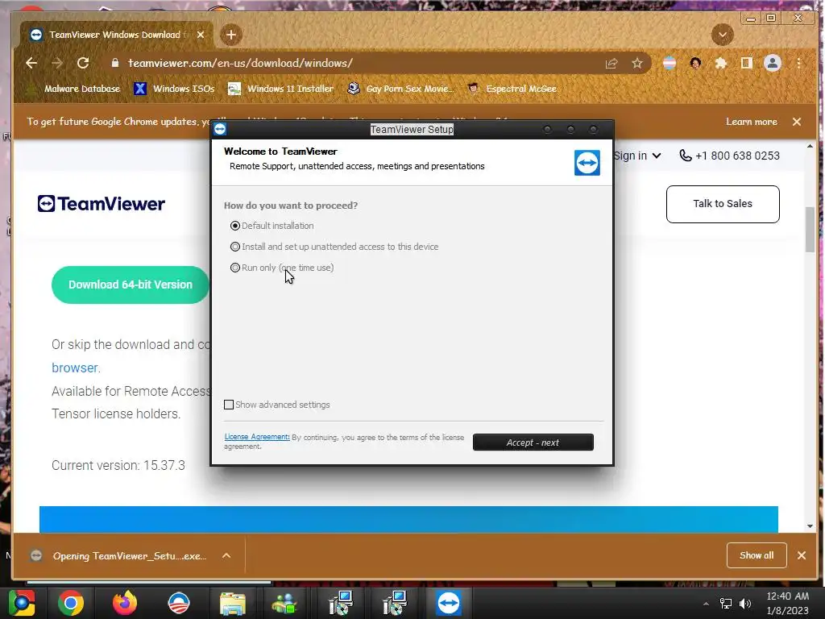
Task: Click the TeamViewer icon in setup title bar
Action: click(x=220, y=129)
